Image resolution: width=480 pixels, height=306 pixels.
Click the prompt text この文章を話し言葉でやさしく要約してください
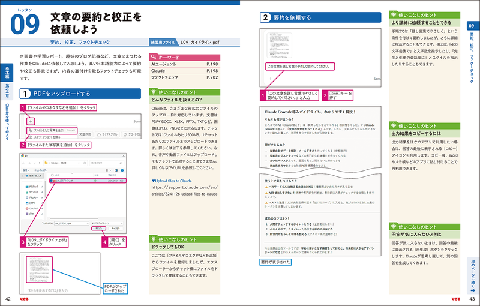point(299,67)
